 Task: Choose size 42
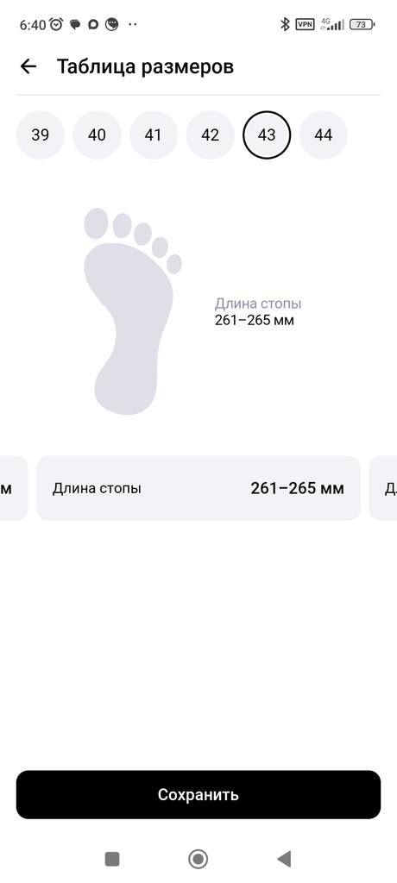(210, 135)
